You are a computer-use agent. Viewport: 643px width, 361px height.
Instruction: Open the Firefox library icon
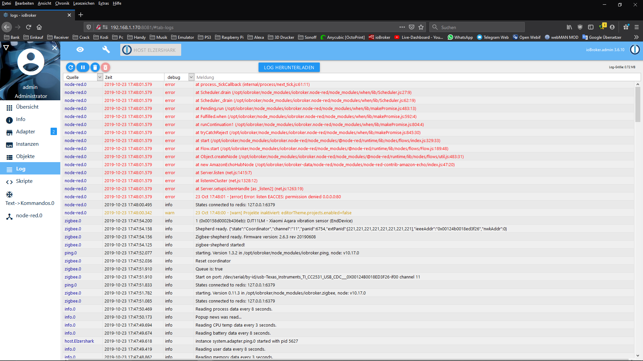569,27
